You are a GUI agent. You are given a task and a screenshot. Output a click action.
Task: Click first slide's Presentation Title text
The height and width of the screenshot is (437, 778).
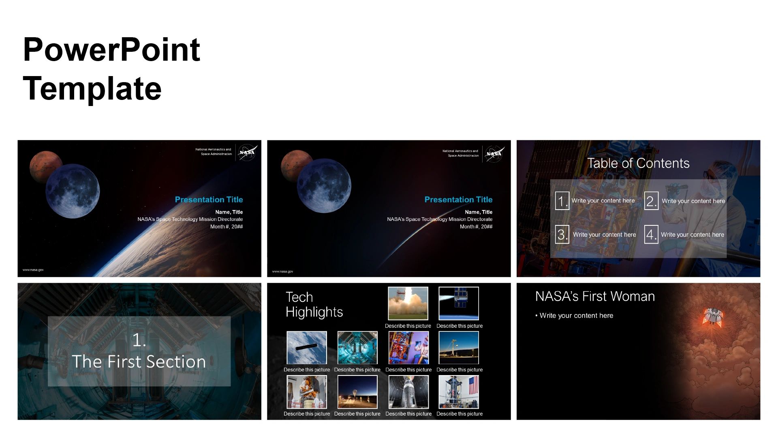209,199
